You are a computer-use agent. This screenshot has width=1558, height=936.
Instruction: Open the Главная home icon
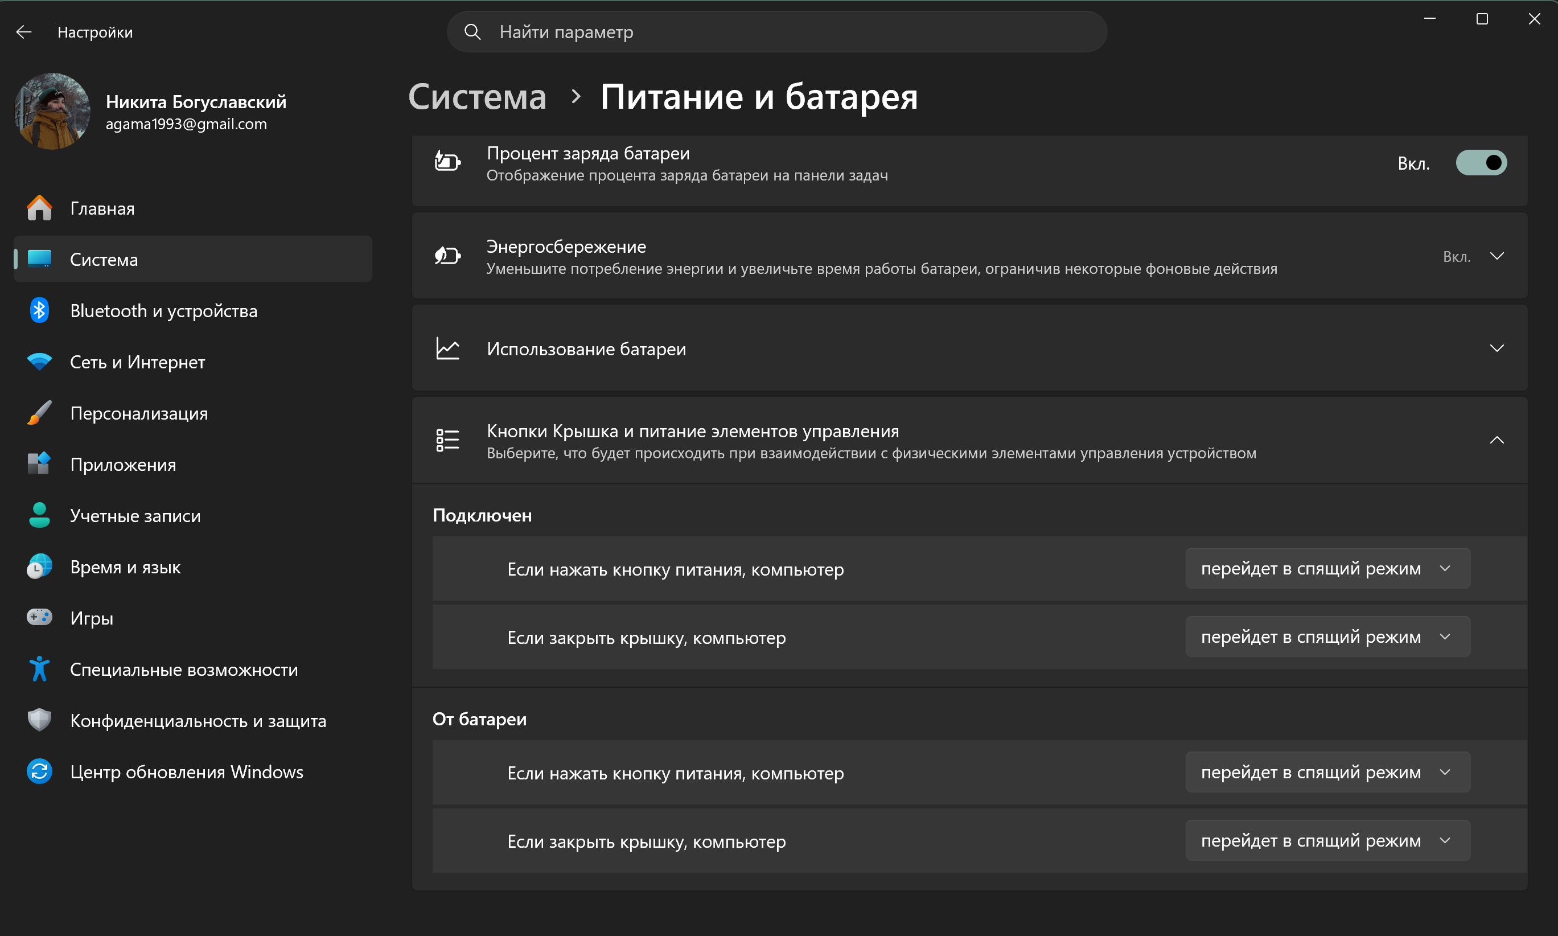pyautogui.click(x=39, y=208)
